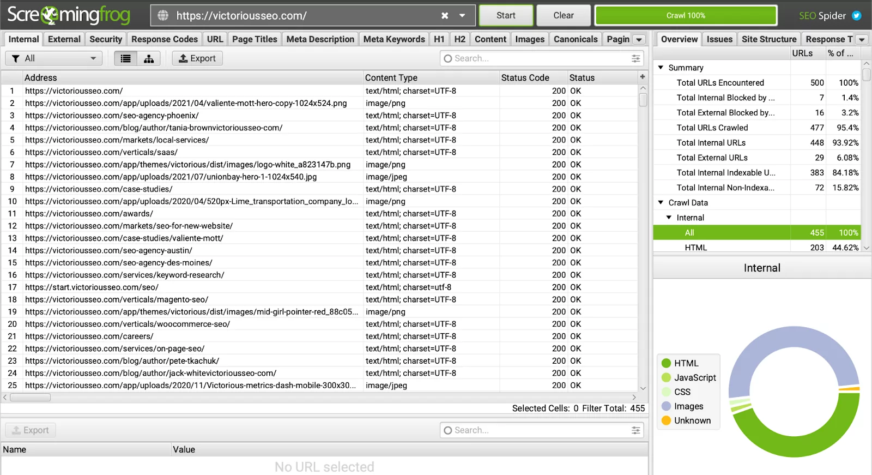Open the Images tab

[x=530, y=39]
